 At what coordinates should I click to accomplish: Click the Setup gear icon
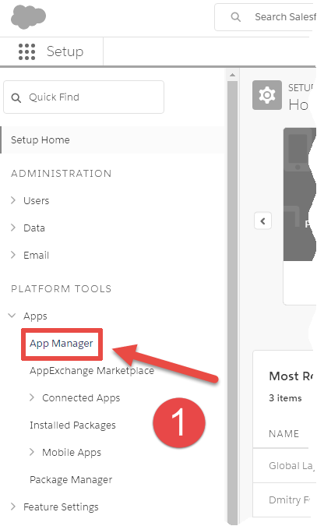point(267,95)
